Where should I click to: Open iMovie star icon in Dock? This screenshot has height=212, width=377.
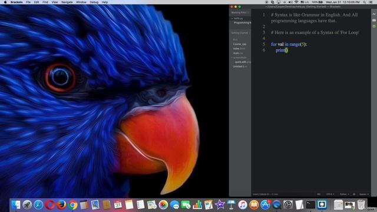[220, 205]
